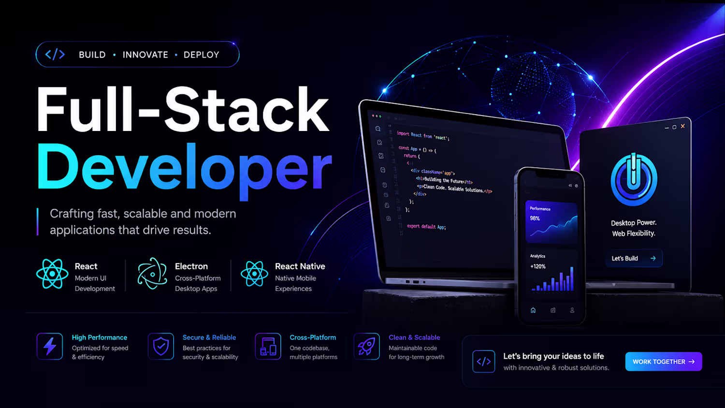Click the Electron logo icon
Screen dimensions: 725x408
pyautogui.click(x=152, y=274)
